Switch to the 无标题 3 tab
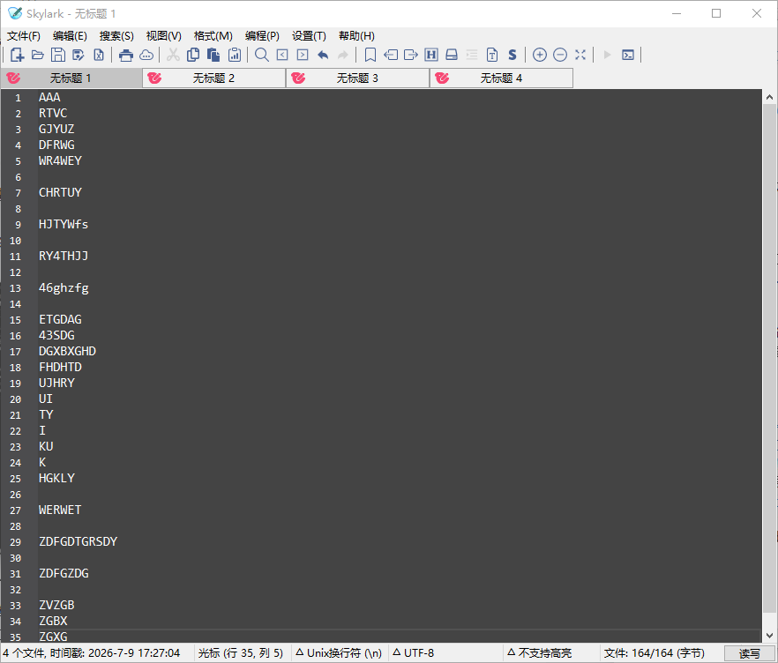 click(358, 78)
